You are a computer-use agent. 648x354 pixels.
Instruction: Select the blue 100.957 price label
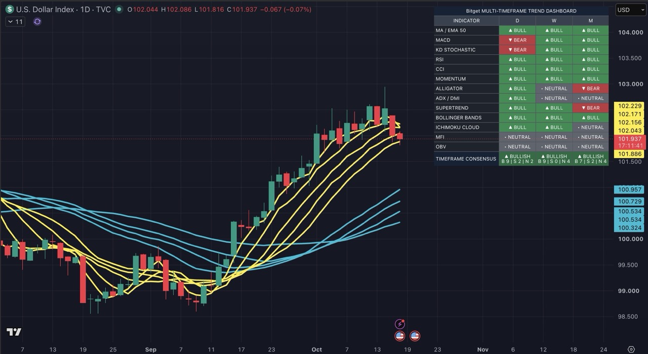pos(629,190)
